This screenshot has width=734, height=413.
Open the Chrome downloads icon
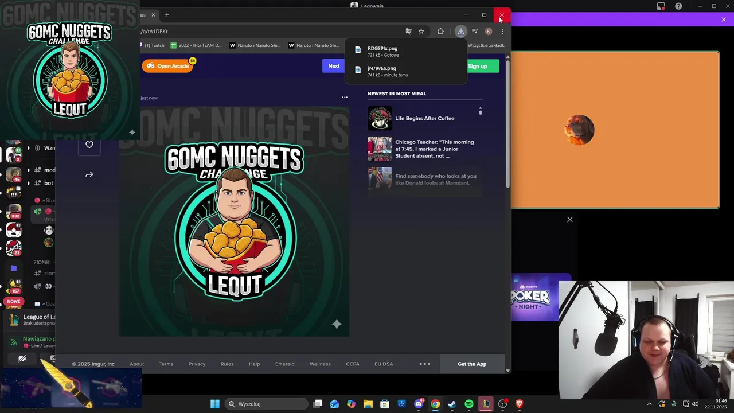pyautogui.click(x=460, y=32)
